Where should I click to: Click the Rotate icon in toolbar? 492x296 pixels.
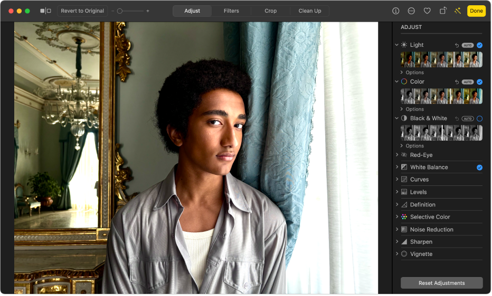point(443,11)
